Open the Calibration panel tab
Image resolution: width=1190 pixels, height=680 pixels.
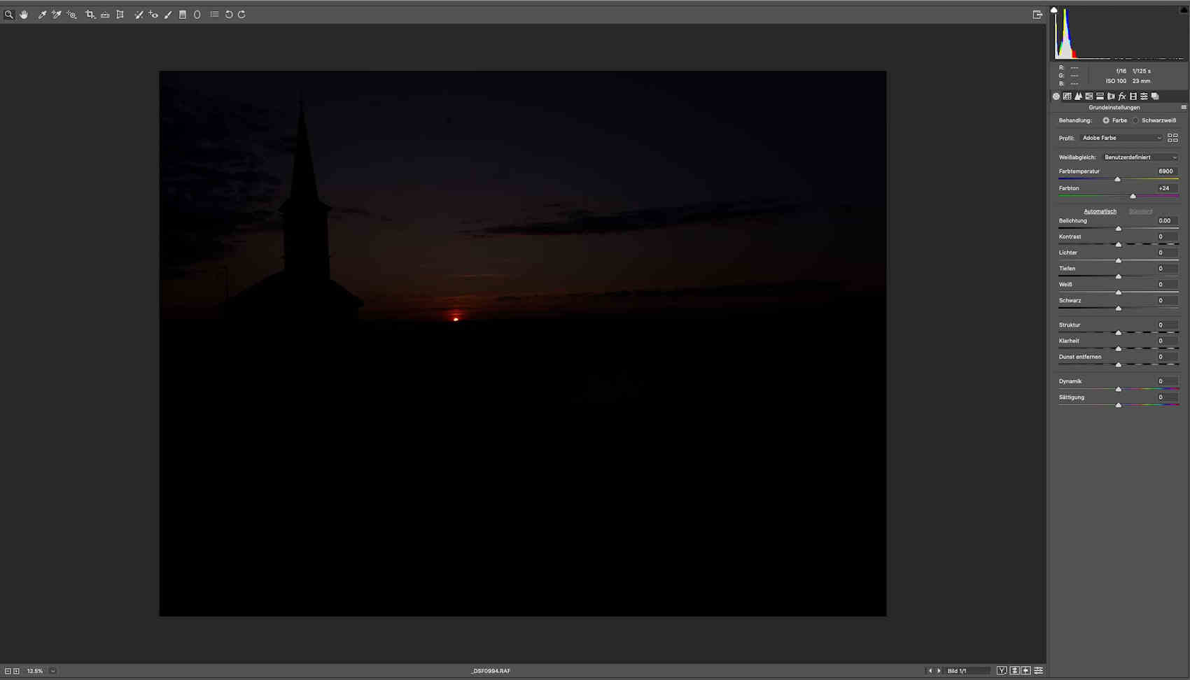click(1133, 97)
